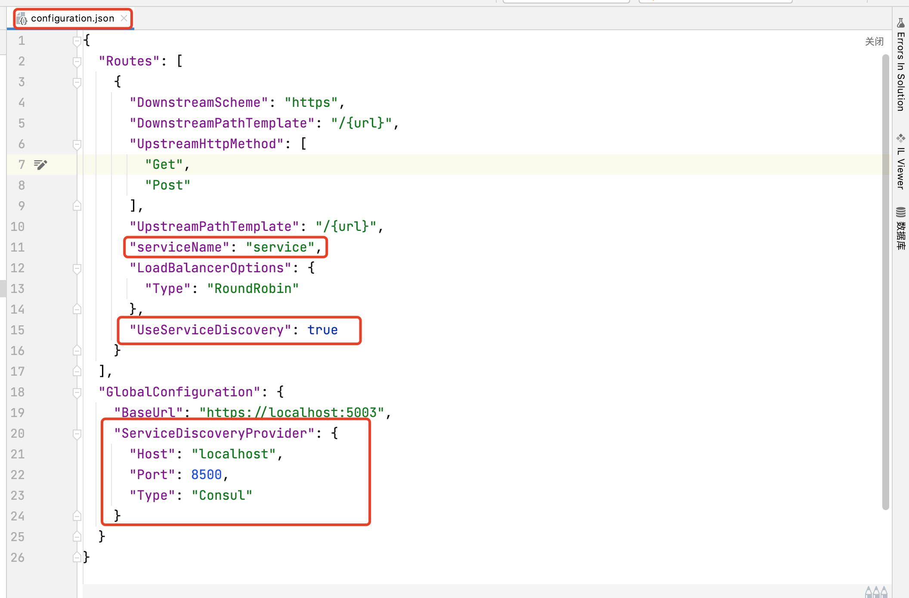Click the "UpstreamHttpMethod" key
Image resolution: width=909 pixels, height=598 pixels.
[x=207, y=144]
